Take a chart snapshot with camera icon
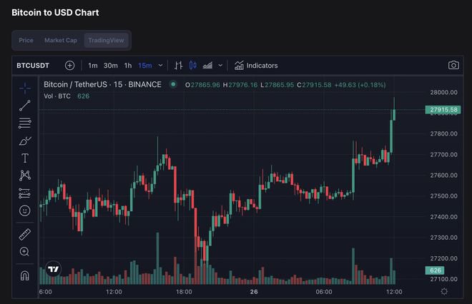The width and height of the screenshot is (472, 304). [453, 65]
